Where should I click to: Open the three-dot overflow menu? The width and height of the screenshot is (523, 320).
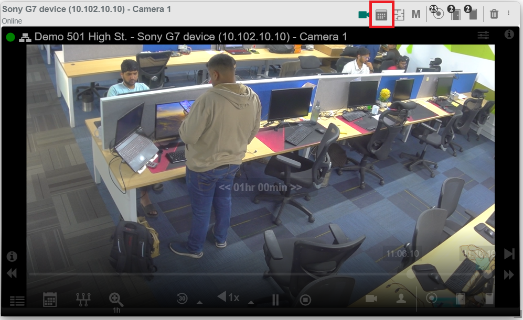point(508,14)
